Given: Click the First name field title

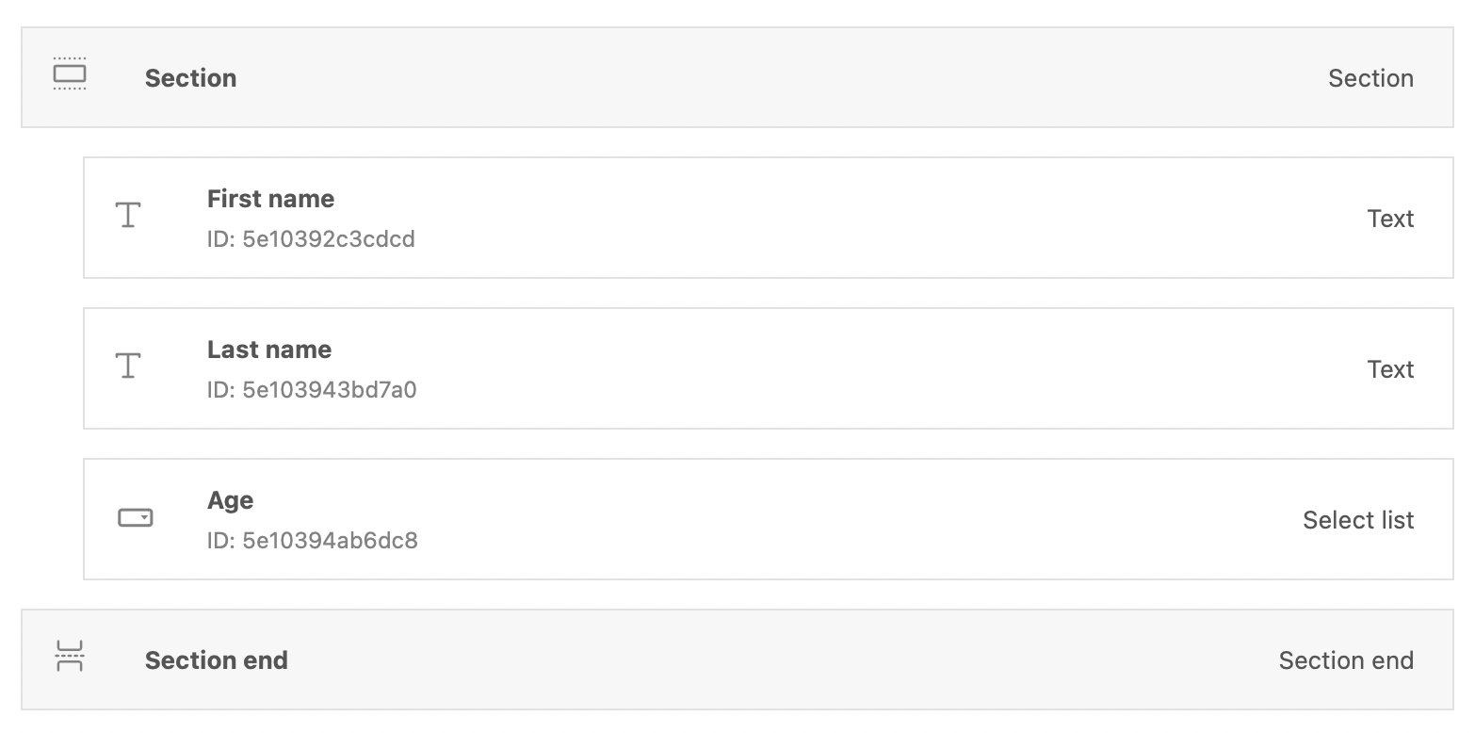Looking at the screenshot, I should coord(270,198).
